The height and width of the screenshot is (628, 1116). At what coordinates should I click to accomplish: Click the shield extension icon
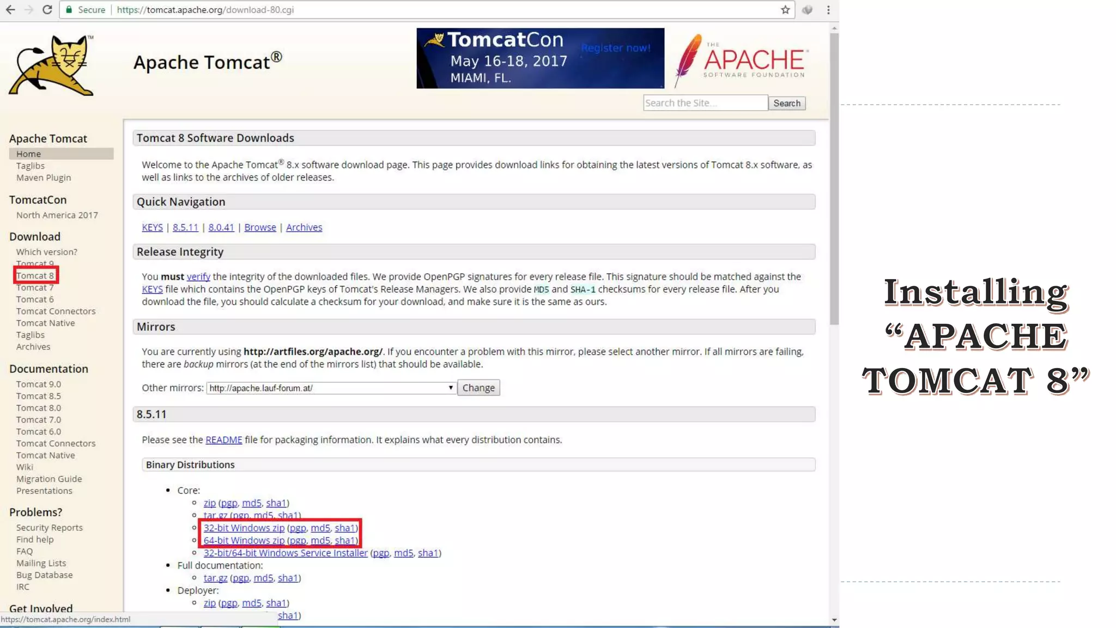pos(808,10)
